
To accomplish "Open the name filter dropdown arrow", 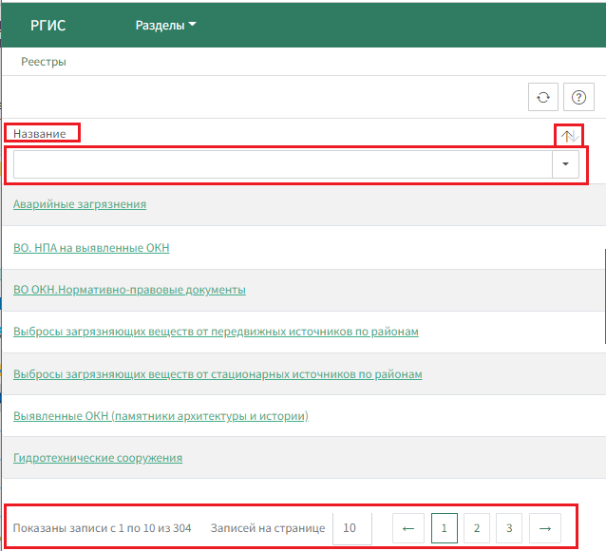I will (x=566, y=164).
